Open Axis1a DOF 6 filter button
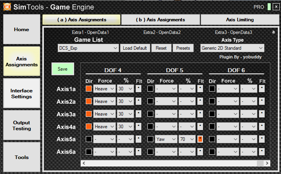 [x=262, y=89]
